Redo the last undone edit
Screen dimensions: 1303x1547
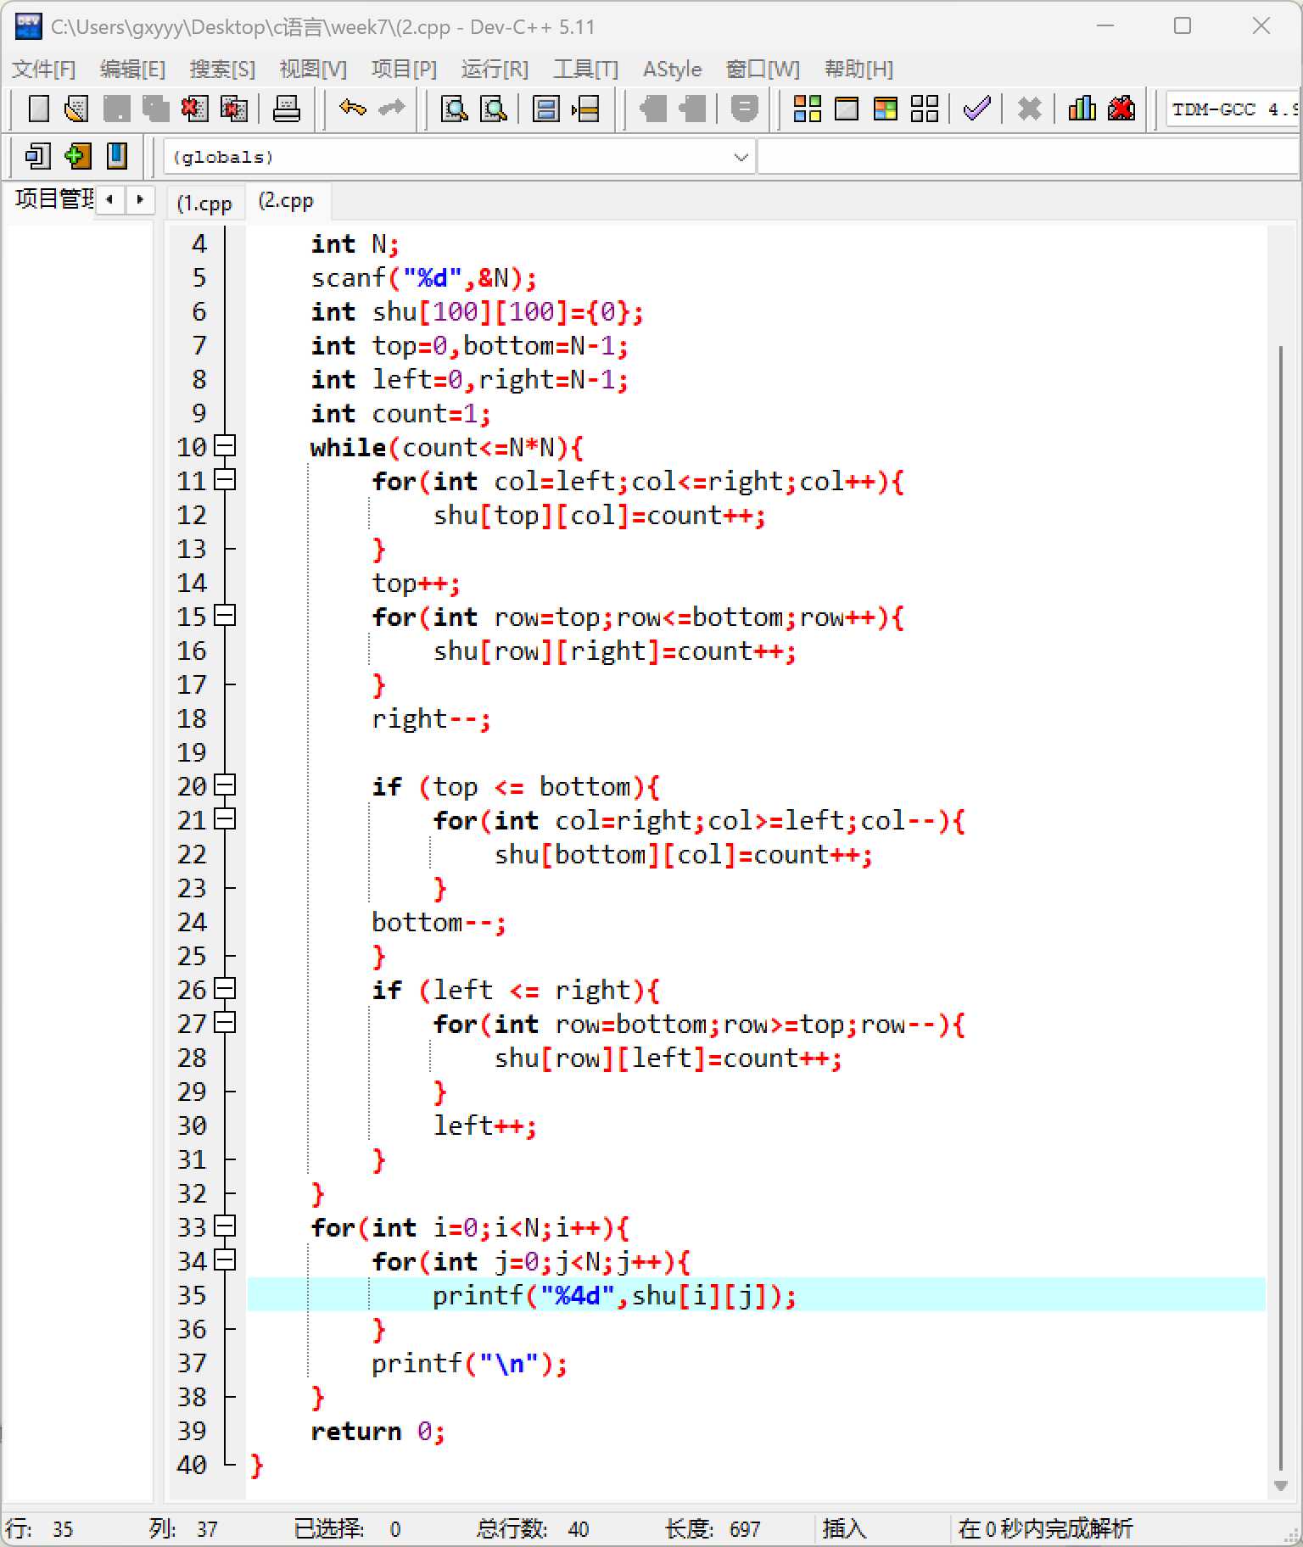tap(391, 109)
